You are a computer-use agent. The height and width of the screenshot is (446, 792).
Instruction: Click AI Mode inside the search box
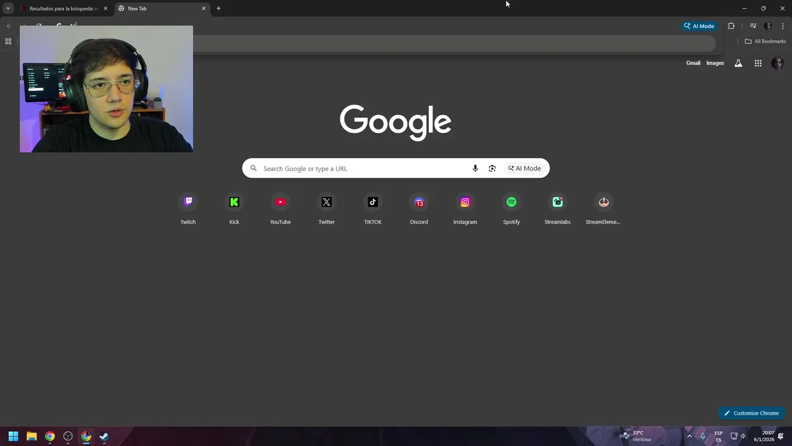tap(525, 168)
